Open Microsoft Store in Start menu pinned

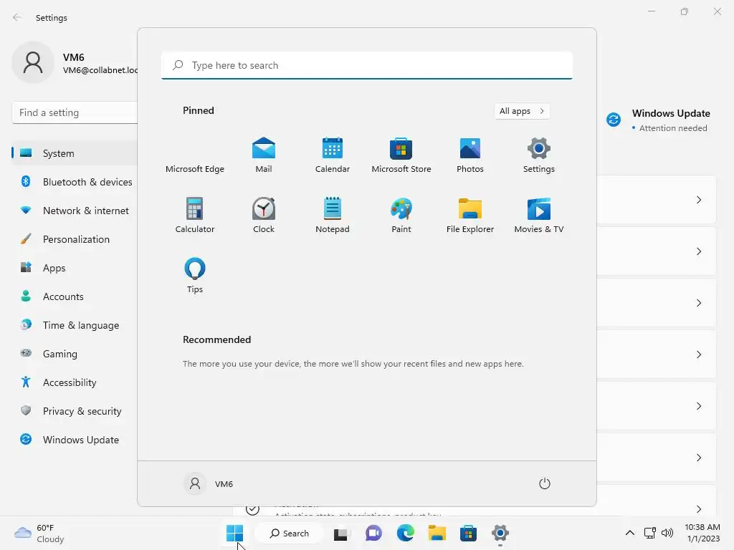pos(401,155)
